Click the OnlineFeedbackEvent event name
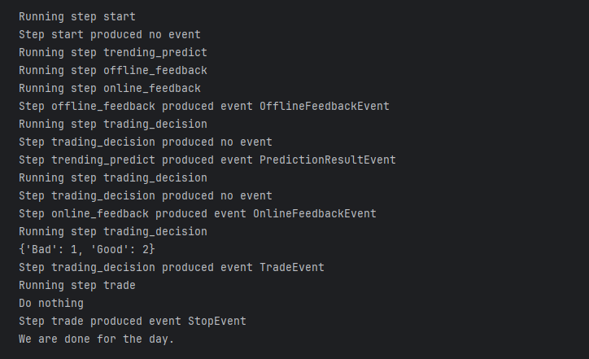 [x=315, y=213]
